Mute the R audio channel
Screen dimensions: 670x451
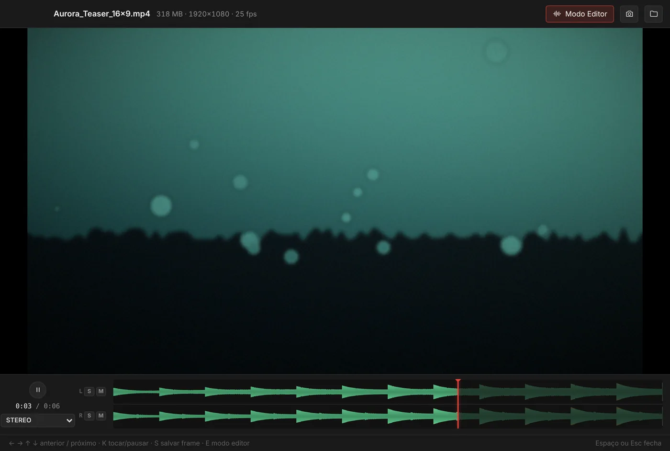click(x=100, y=416)
